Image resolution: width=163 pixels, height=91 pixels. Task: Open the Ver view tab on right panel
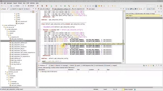[x=153, y=9]
